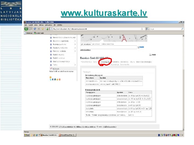This screenshot has width=194, height=145.
Task: Open the LR Kultūras ministrija footer link
Action: pyautogui.click(x=66, y=127)
